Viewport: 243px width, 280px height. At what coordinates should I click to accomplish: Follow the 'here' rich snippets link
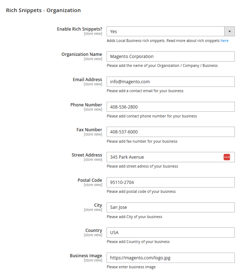(x=225, y=41)
